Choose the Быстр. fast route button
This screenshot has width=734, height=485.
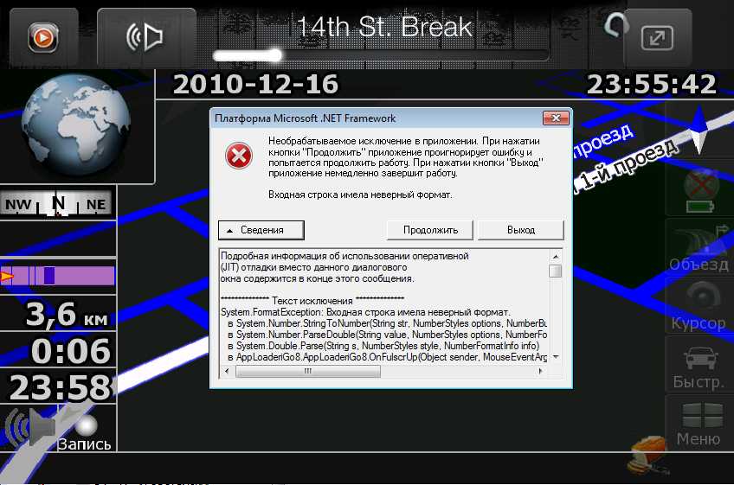pos(699,365)
